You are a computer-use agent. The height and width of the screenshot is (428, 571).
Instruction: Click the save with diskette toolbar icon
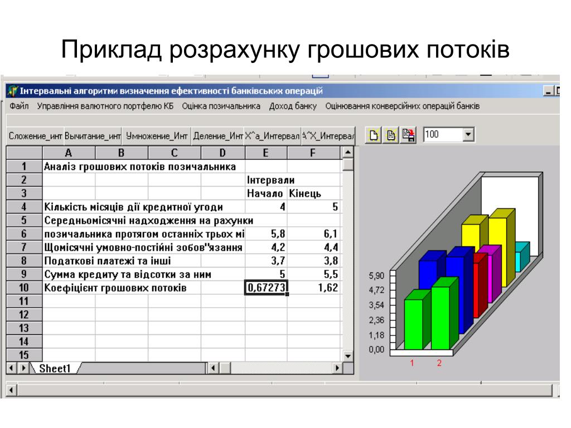(x=408, y=135)
